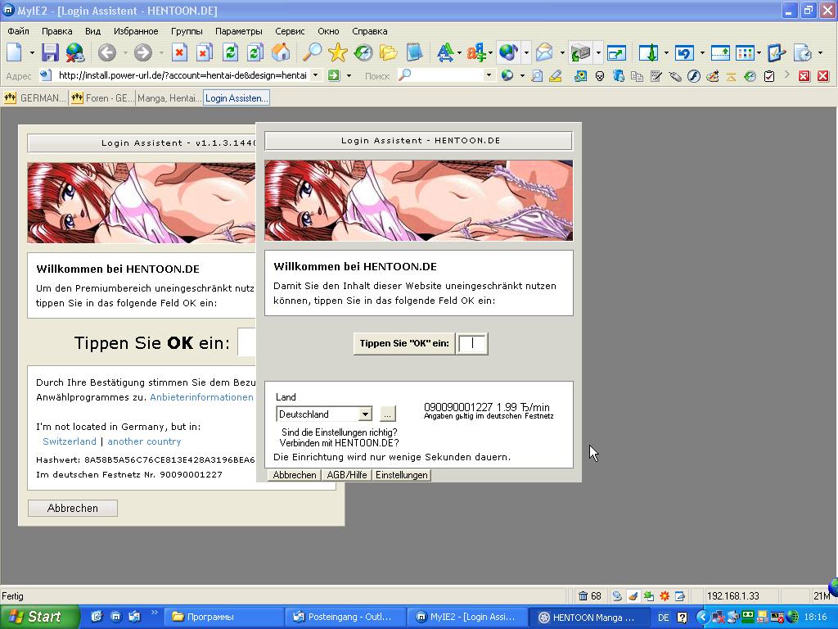This screenshot has height=629, width=838.
Task: Switch to the Manga, Hentai... tab
Action: [x=169, y=98]
